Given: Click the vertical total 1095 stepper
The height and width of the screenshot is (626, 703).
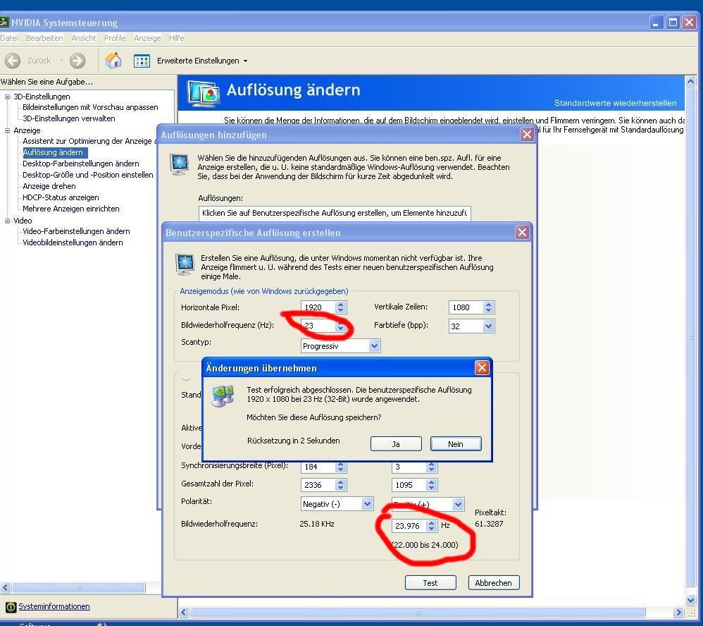Looking at the screenshot, I should 431,485.
